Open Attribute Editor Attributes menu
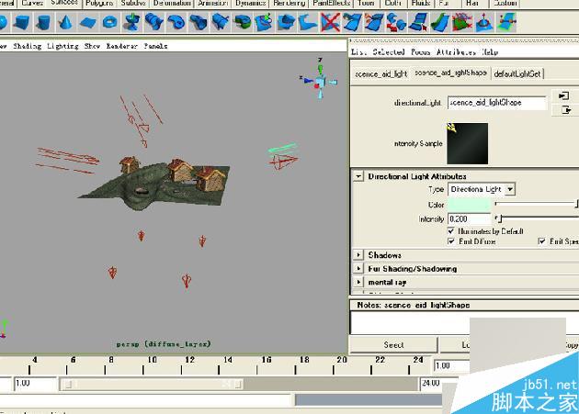This screenshot has height=414, width=579. click(x=457, y=52)
